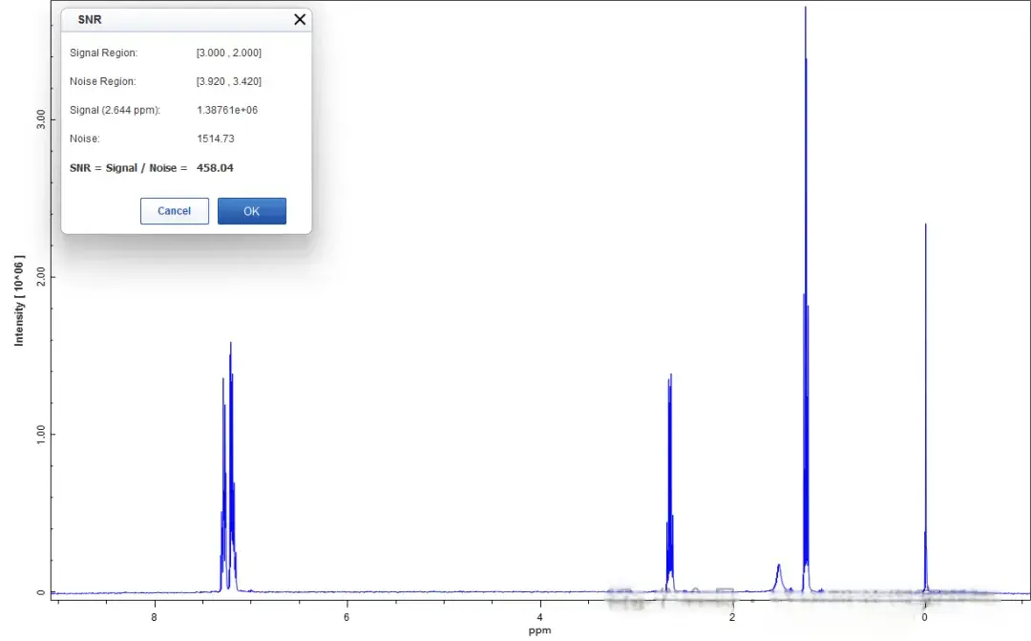Click the ppm x-axis label
Screen dimensions: 1031x641
point(539,630)
